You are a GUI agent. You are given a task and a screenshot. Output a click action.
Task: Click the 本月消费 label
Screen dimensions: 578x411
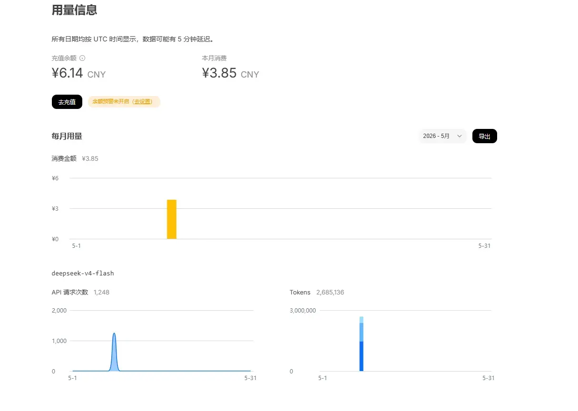[214, 58]
